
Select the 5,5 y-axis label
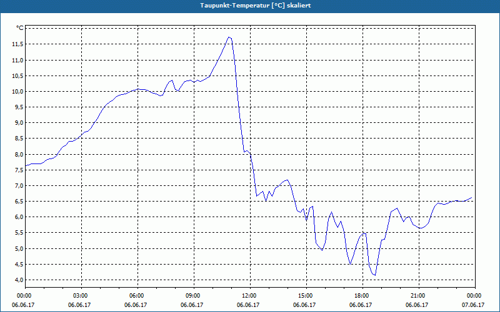[x=19, y=233]
